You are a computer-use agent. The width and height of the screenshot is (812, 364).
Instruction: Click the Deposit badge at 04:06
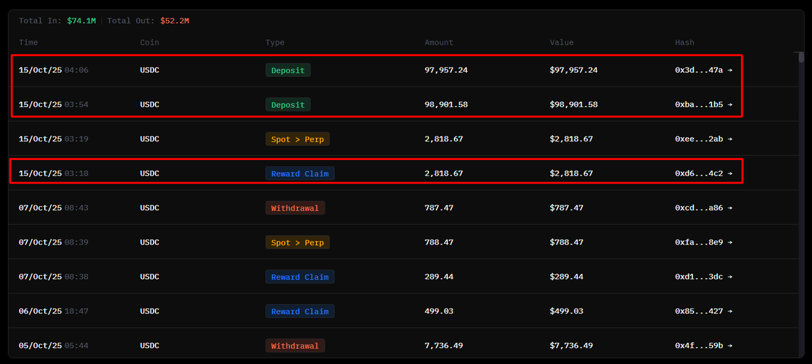point(288,70)
